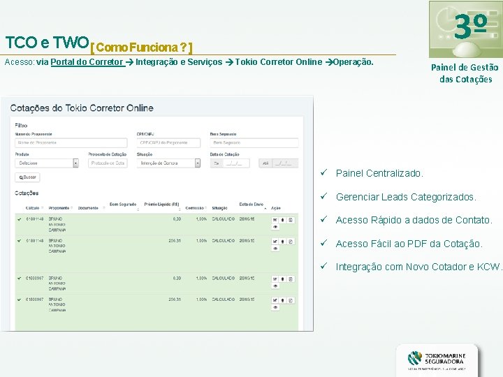Click eye icon for 61801148 premium 0,30

pos(275,227)
